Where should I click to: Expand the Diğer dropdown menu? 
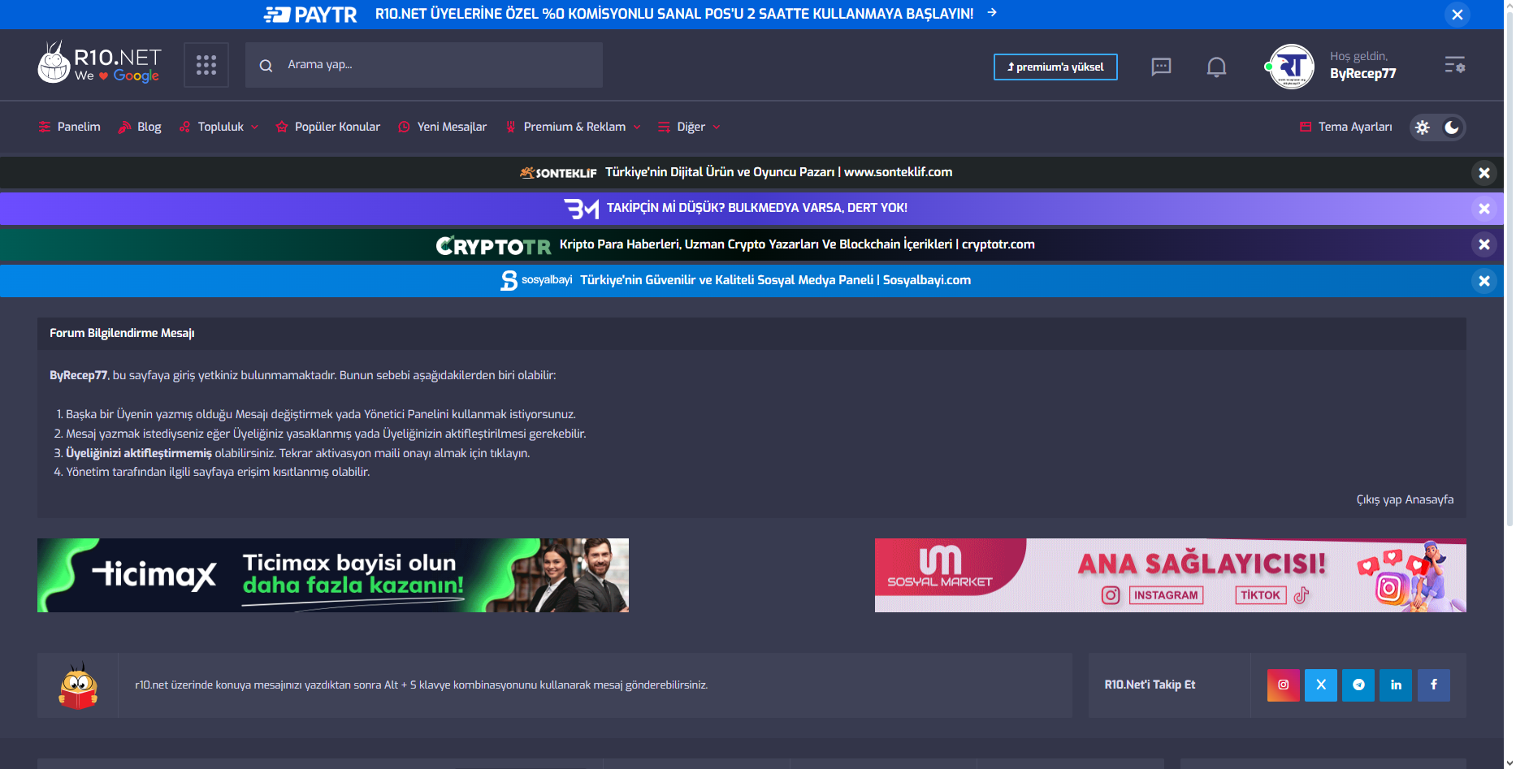690,127
